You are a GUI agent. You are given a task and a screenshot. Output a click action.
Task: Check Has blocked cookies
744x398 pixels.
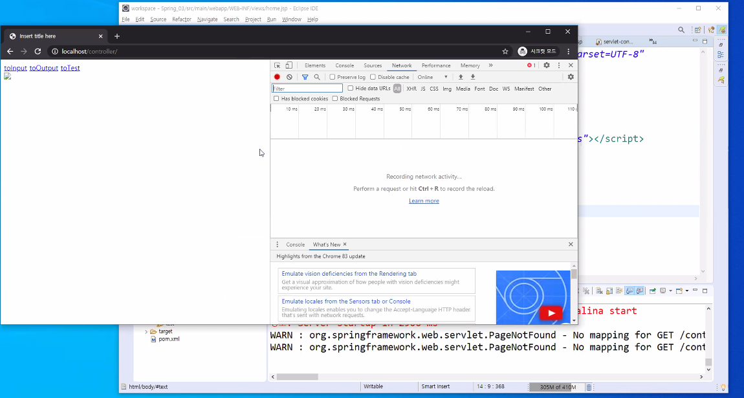coord(276,98)
